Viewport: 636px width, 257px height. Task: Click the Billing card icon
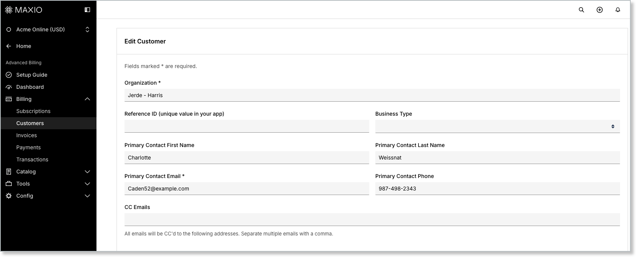(x=9, y=99)
